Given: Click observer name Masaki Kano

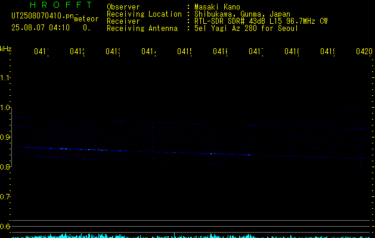Looking at the screenshot, I should (217, 7).
